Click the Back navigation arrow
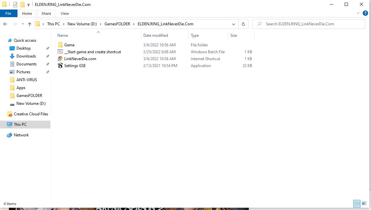 pos(5,24)
